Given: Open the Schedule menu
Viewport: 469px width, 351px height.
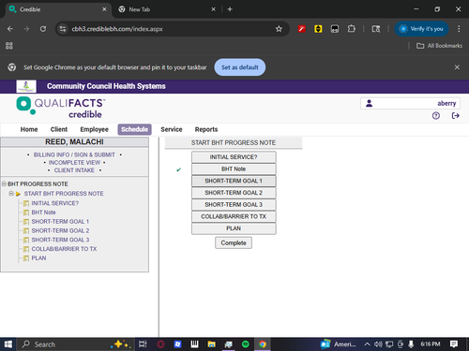Looking at the screenshot, I should [x=134, y=129].
